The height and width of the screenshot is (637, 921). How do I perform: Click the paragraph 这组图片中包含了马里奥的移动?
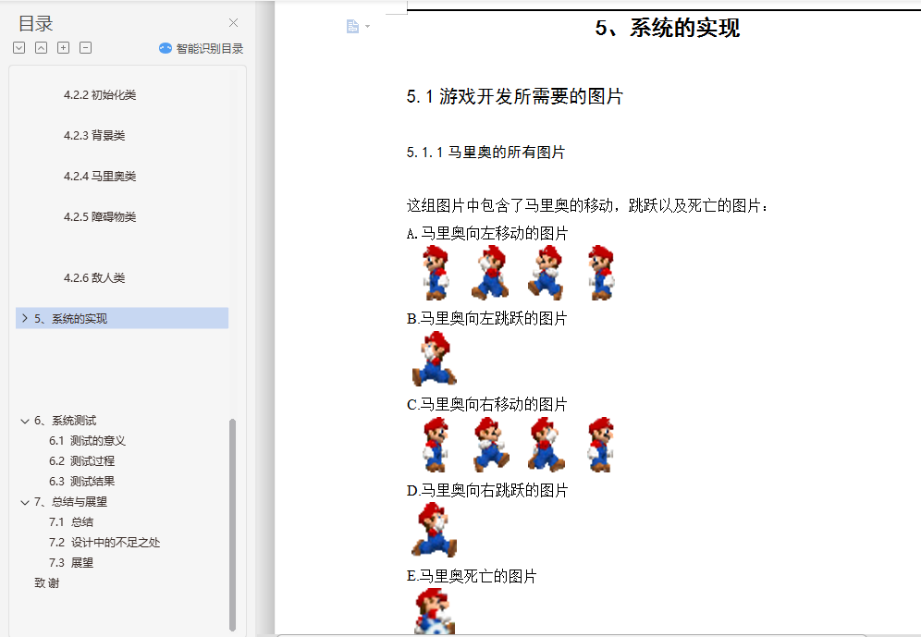pos(587,205)
